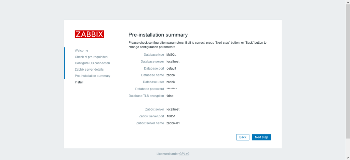Click the Database server localhost value
This screenshot has width=350, height=160.
point(173,61)
